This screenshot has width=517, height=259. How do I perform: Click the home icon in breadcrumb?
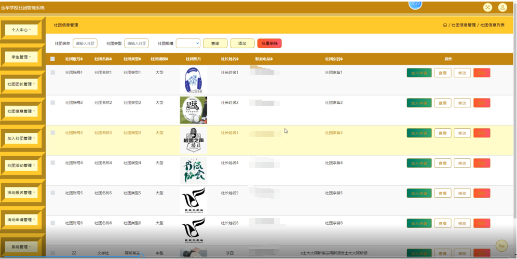coord(445,25)
